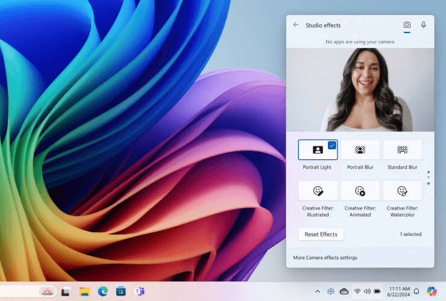Click the taskbar search box
This screenshot has height=301, width=446.
coord(28,291)
